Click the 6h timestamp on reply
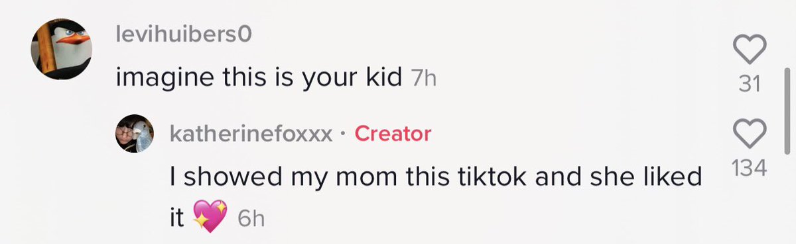This screenshot has width=796, height=244. click(251, 219)
